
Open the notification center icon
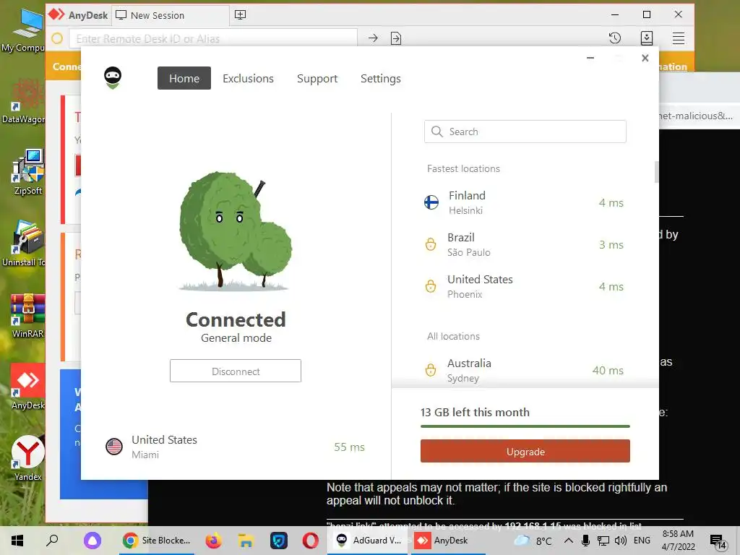click(718, 541)
